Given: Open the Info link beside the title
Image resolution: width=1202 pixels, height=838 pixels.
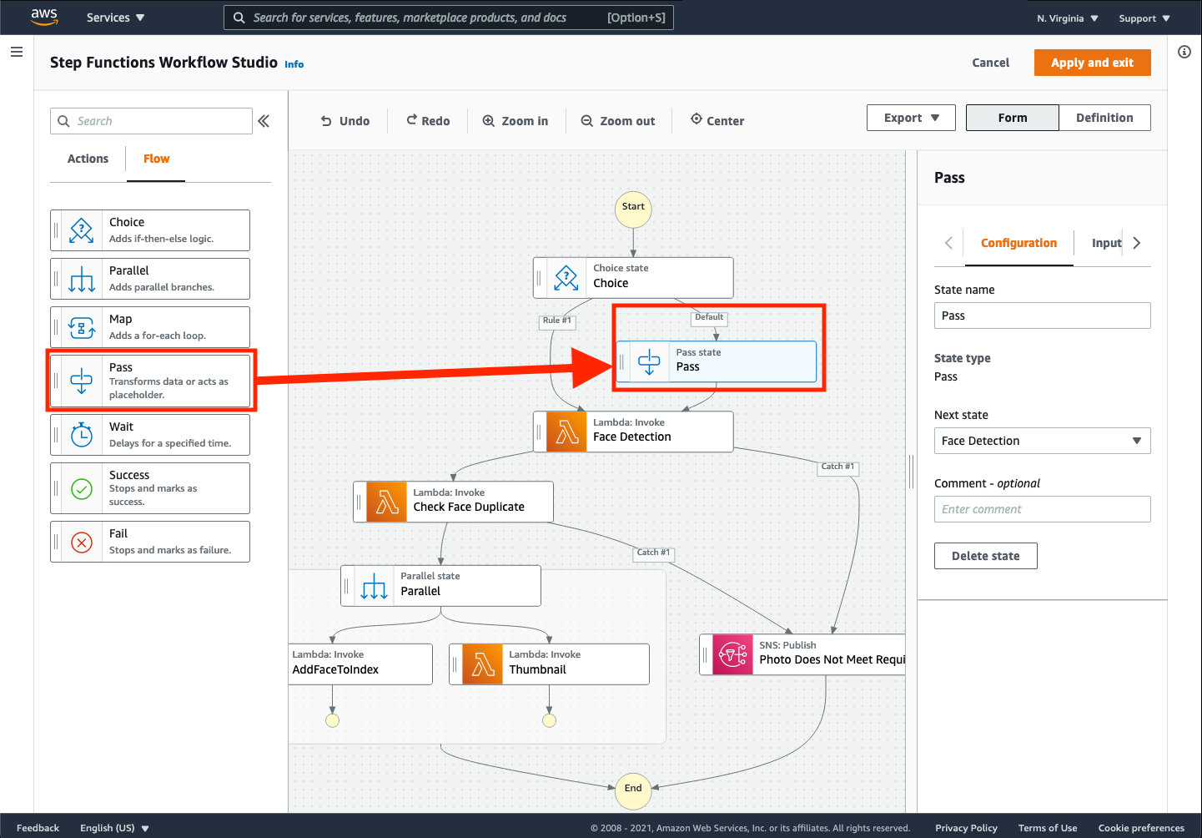Looking at the screenshot, I should 294,64.
